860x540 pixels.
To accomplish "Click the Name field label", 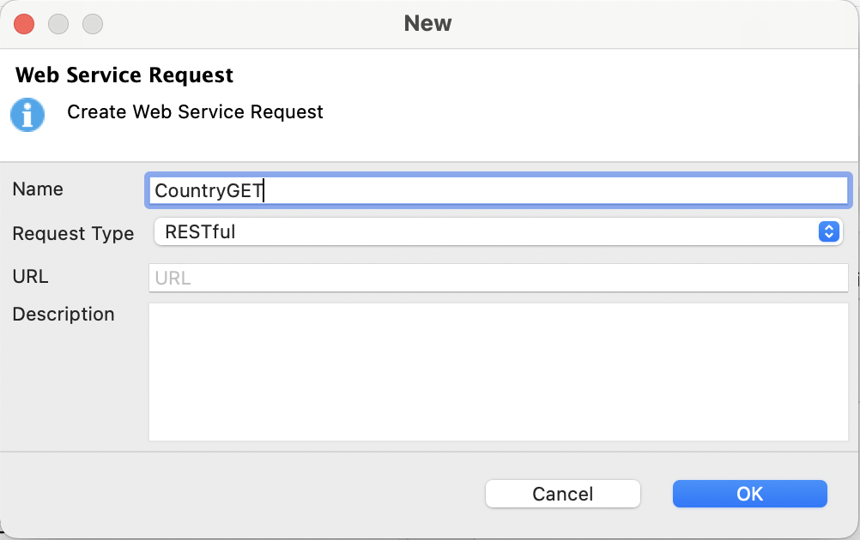I will 38,189.
